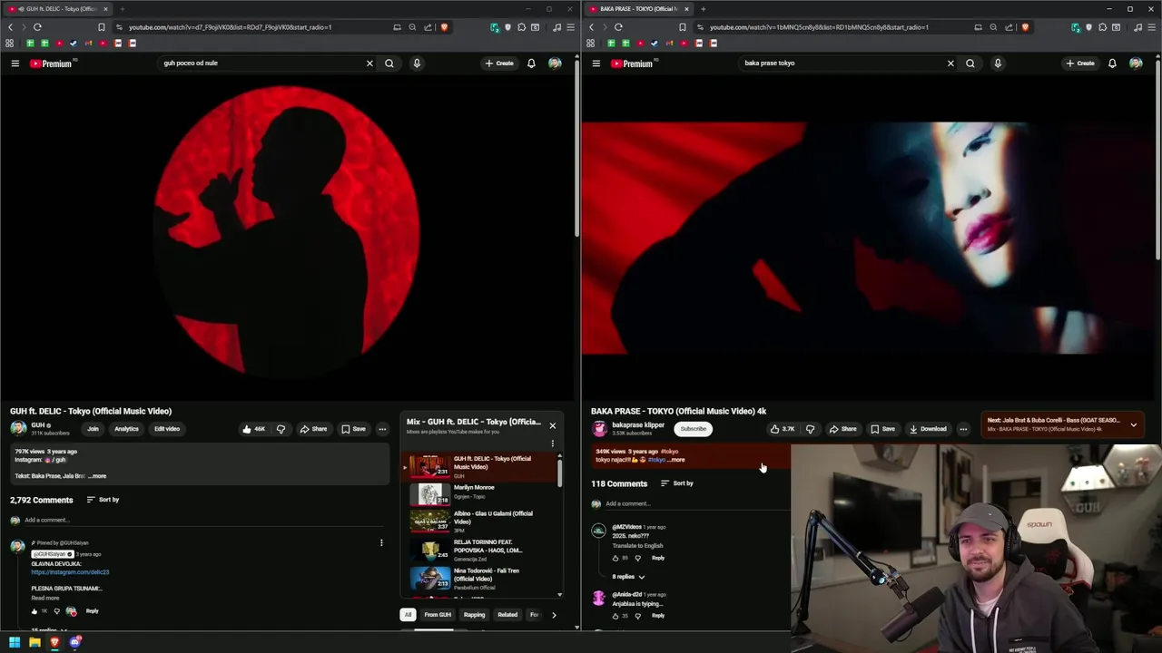1162x653 pixels.
Task: Expand 8 replies on @MZVideos comment
Action: click(x=628, y=577)
